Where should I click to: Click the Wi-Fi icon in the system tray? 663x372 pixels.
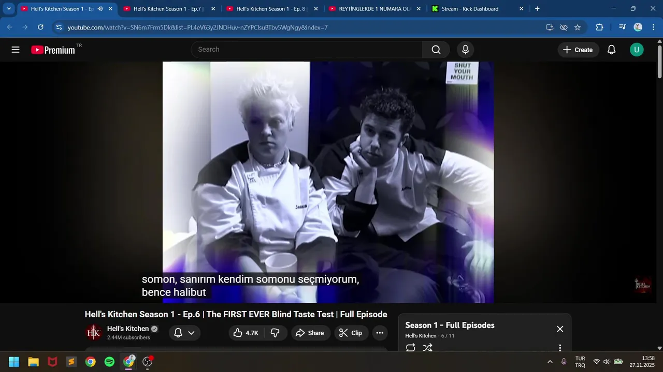597,362
